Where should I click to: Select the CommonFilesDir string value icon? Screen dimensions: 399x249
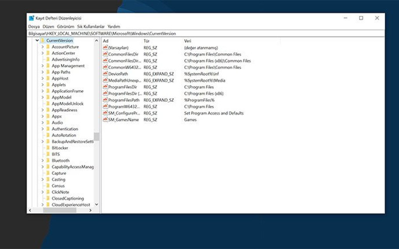click(105, 54)
